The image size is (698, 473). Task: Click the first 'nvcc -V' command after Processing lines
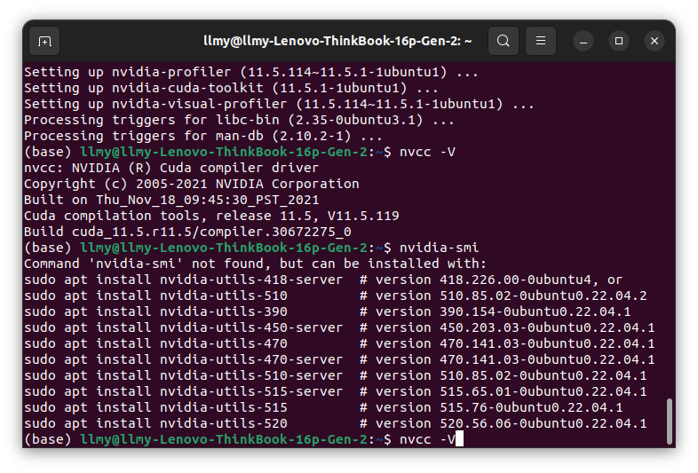(x=427, y=152)
